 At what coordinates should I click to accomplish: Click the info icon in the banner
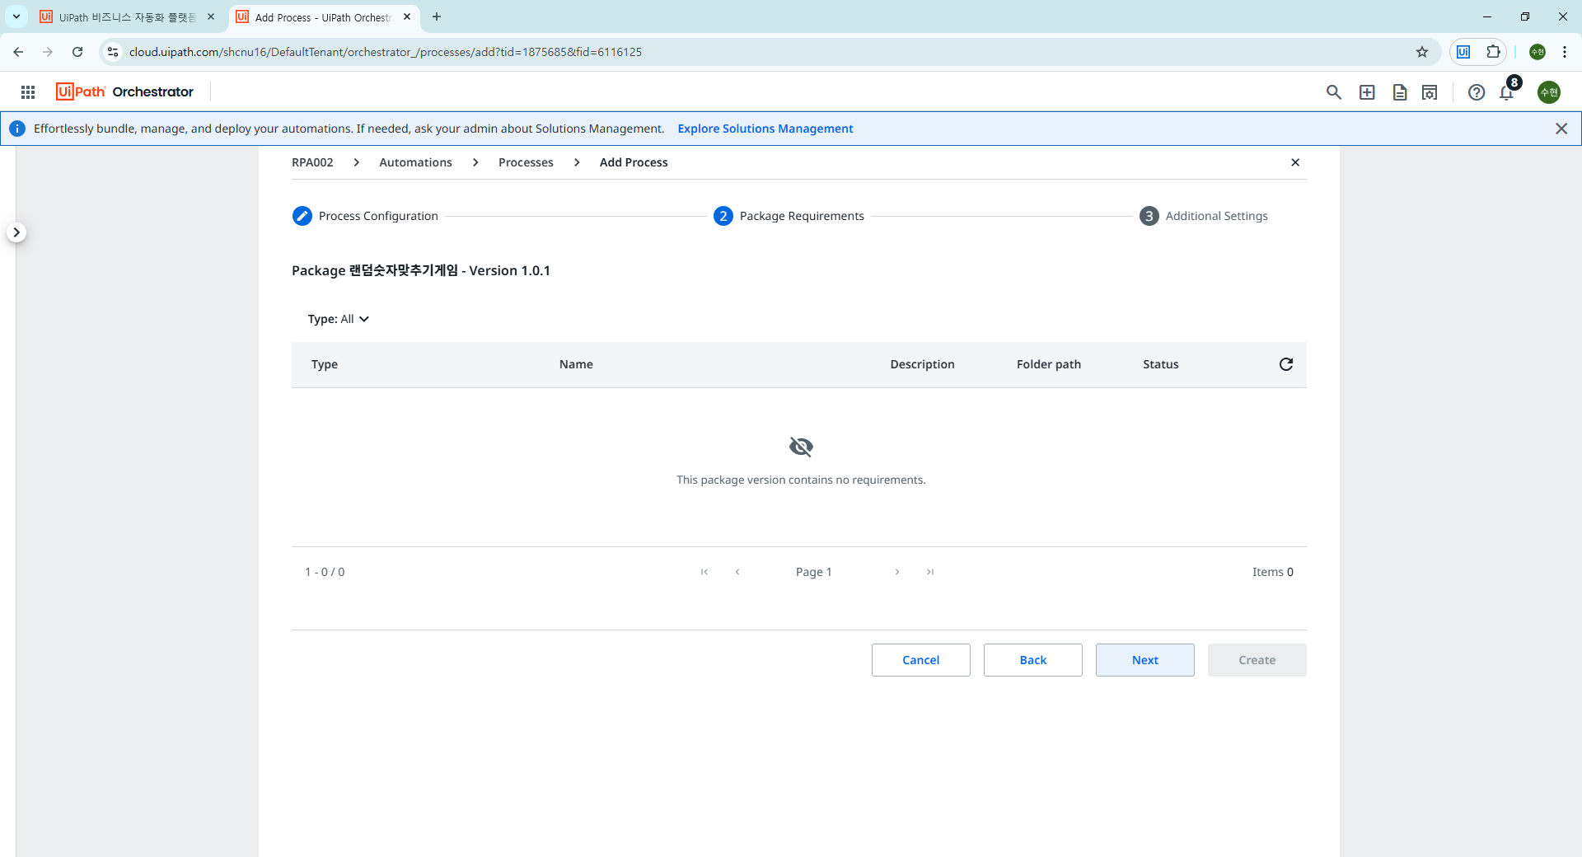pos(17,129)
